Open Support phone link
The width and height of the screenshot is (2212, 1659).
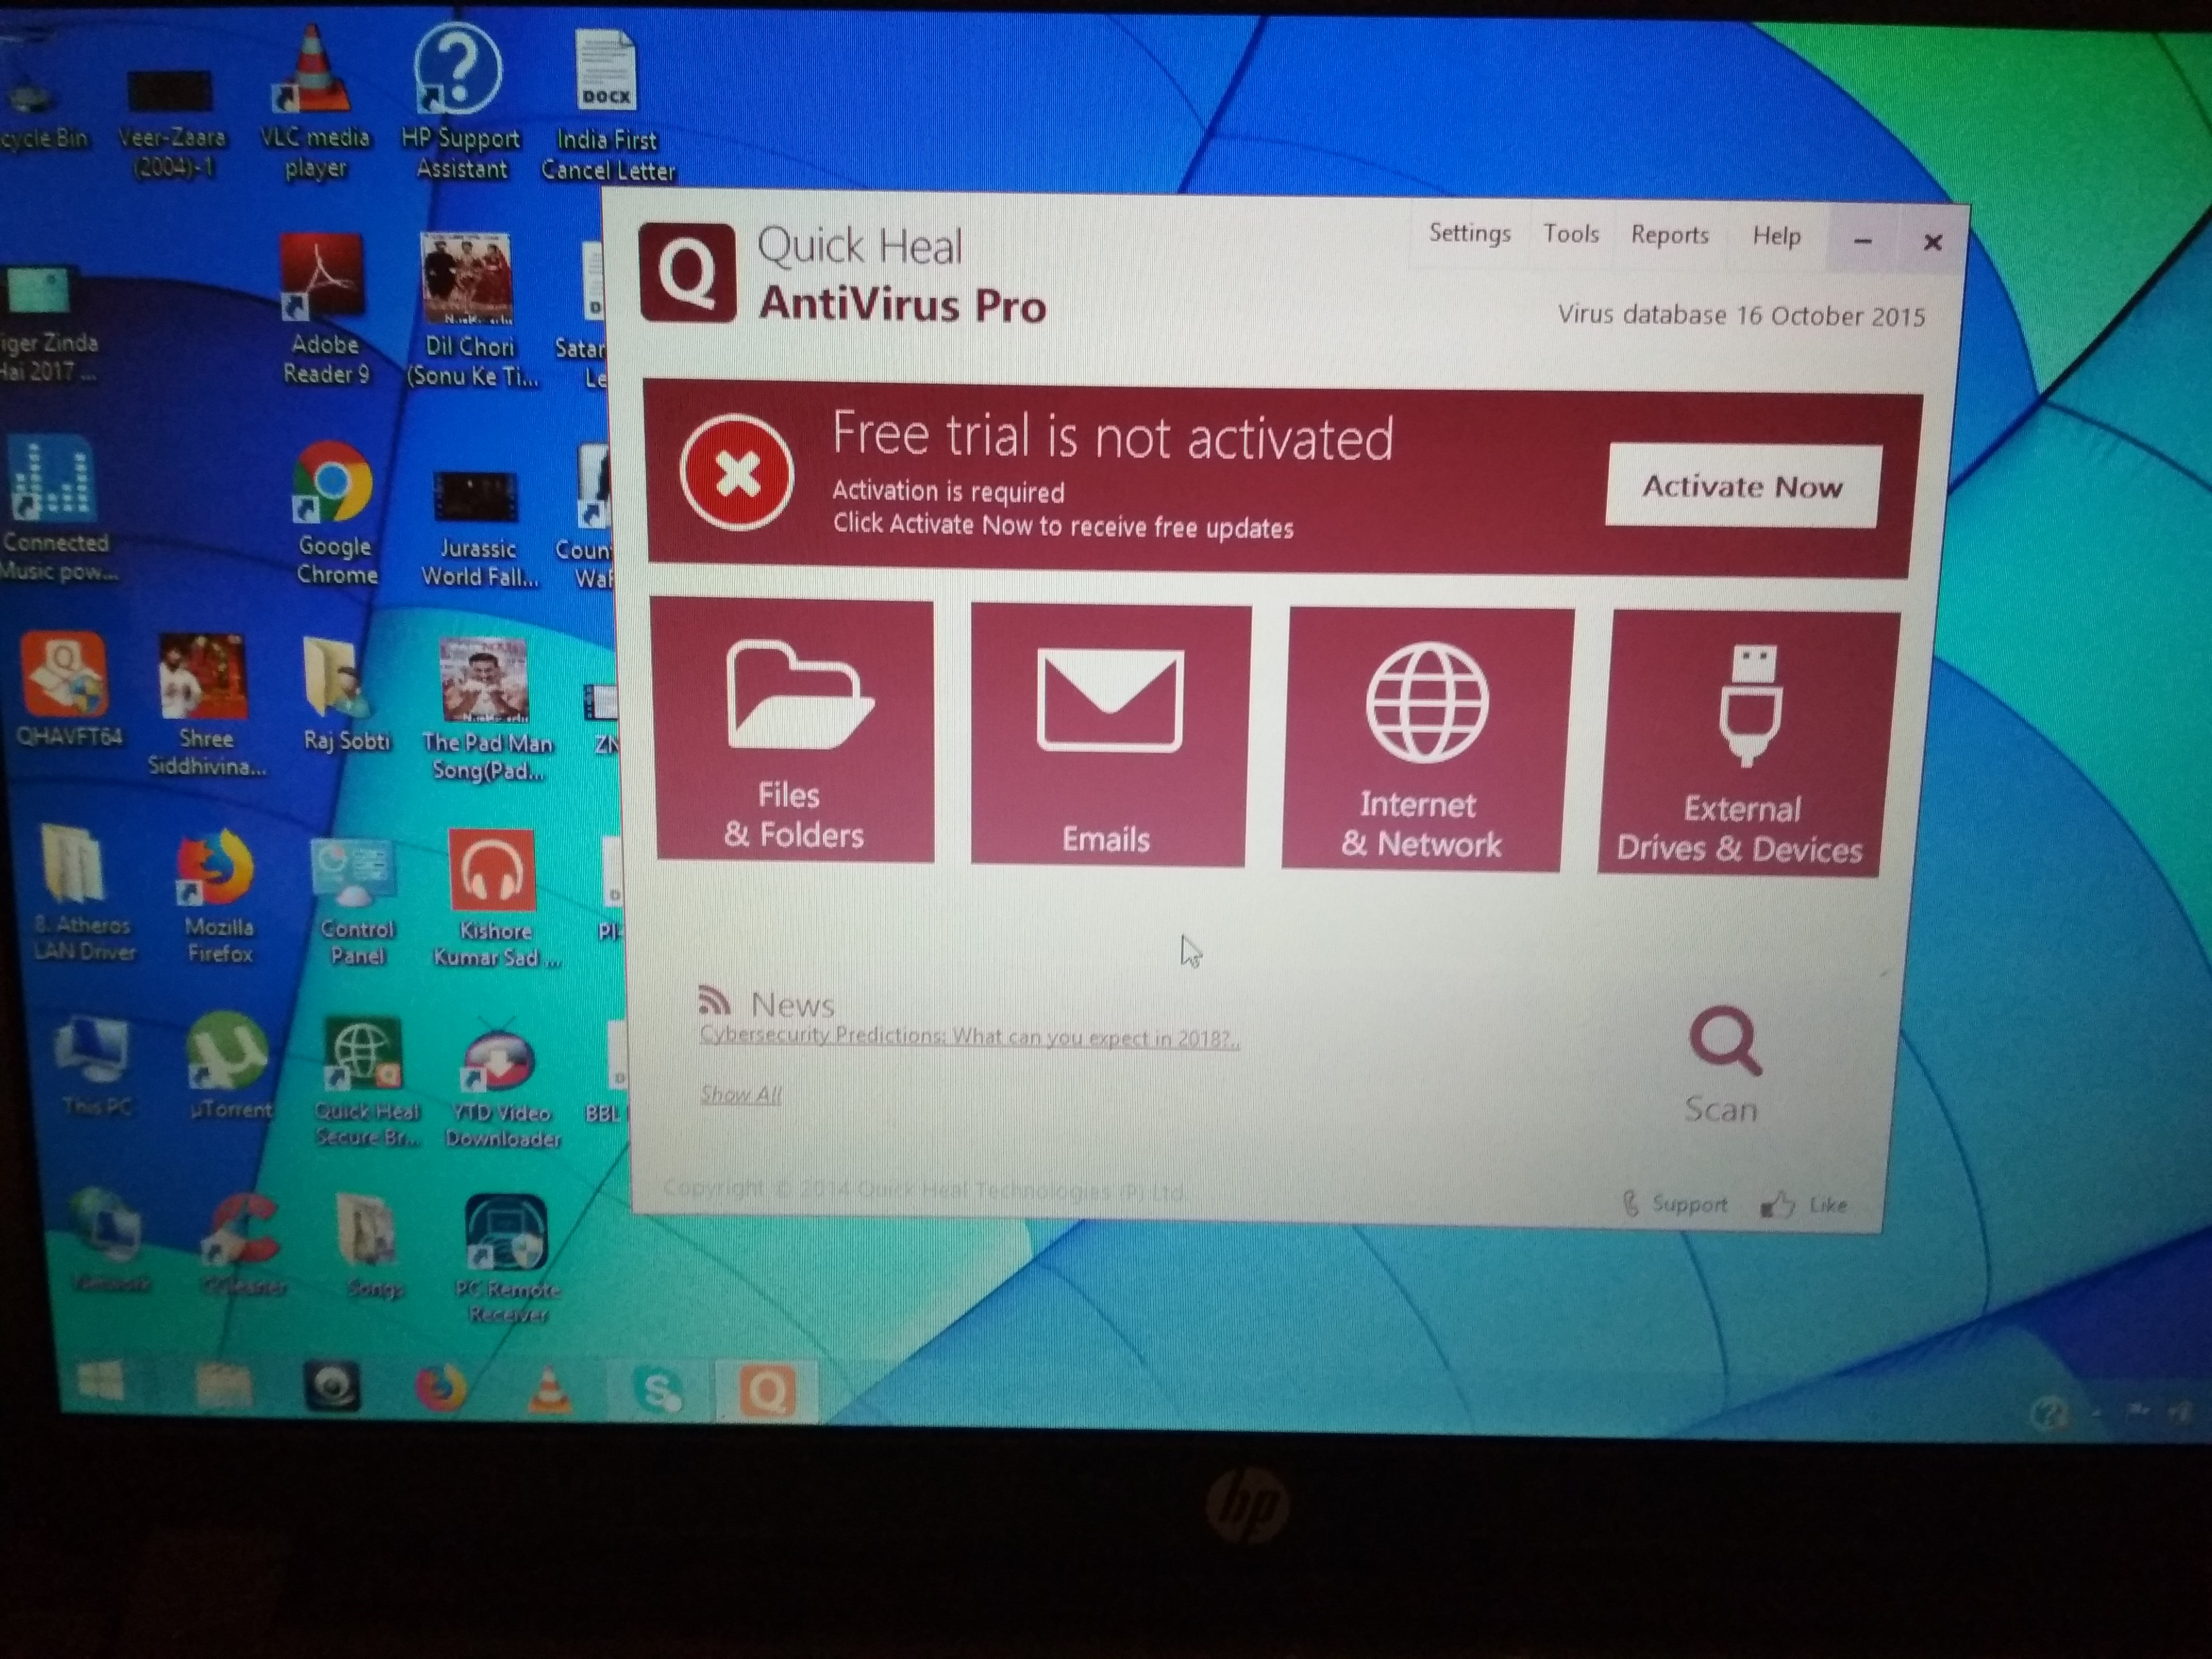[1675, 1203]
